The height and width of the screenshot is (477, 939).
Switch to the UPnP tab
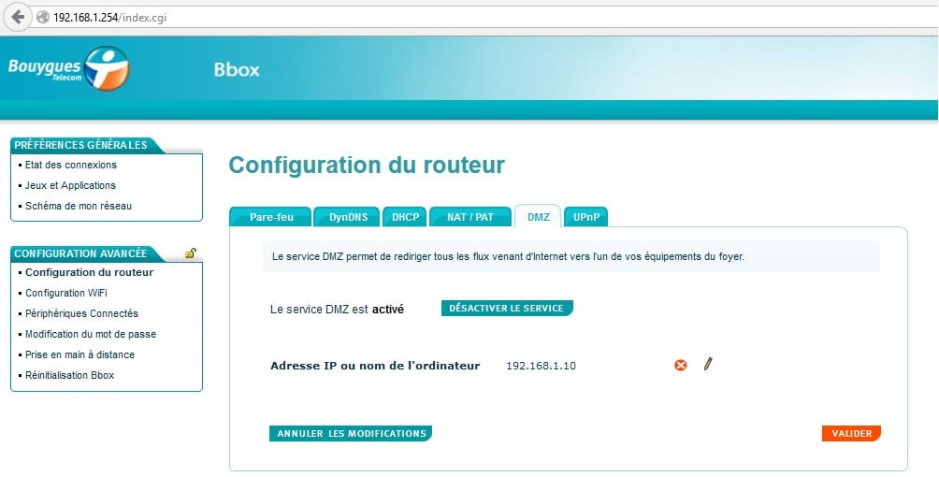(x=586, y=217)
